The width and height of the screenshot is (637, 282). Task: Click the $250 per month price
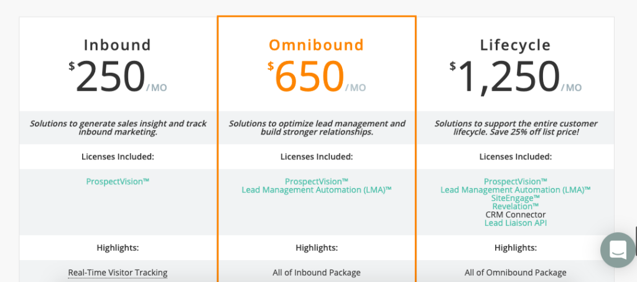118,77
